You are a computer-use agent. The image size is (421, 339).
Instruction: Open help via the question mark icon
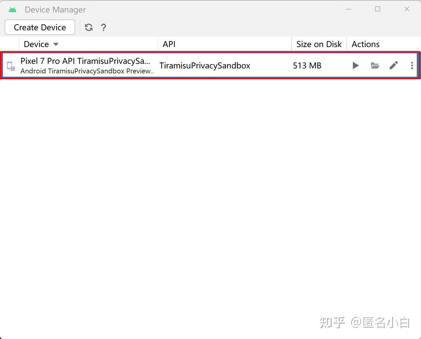[x=104, y=27]
